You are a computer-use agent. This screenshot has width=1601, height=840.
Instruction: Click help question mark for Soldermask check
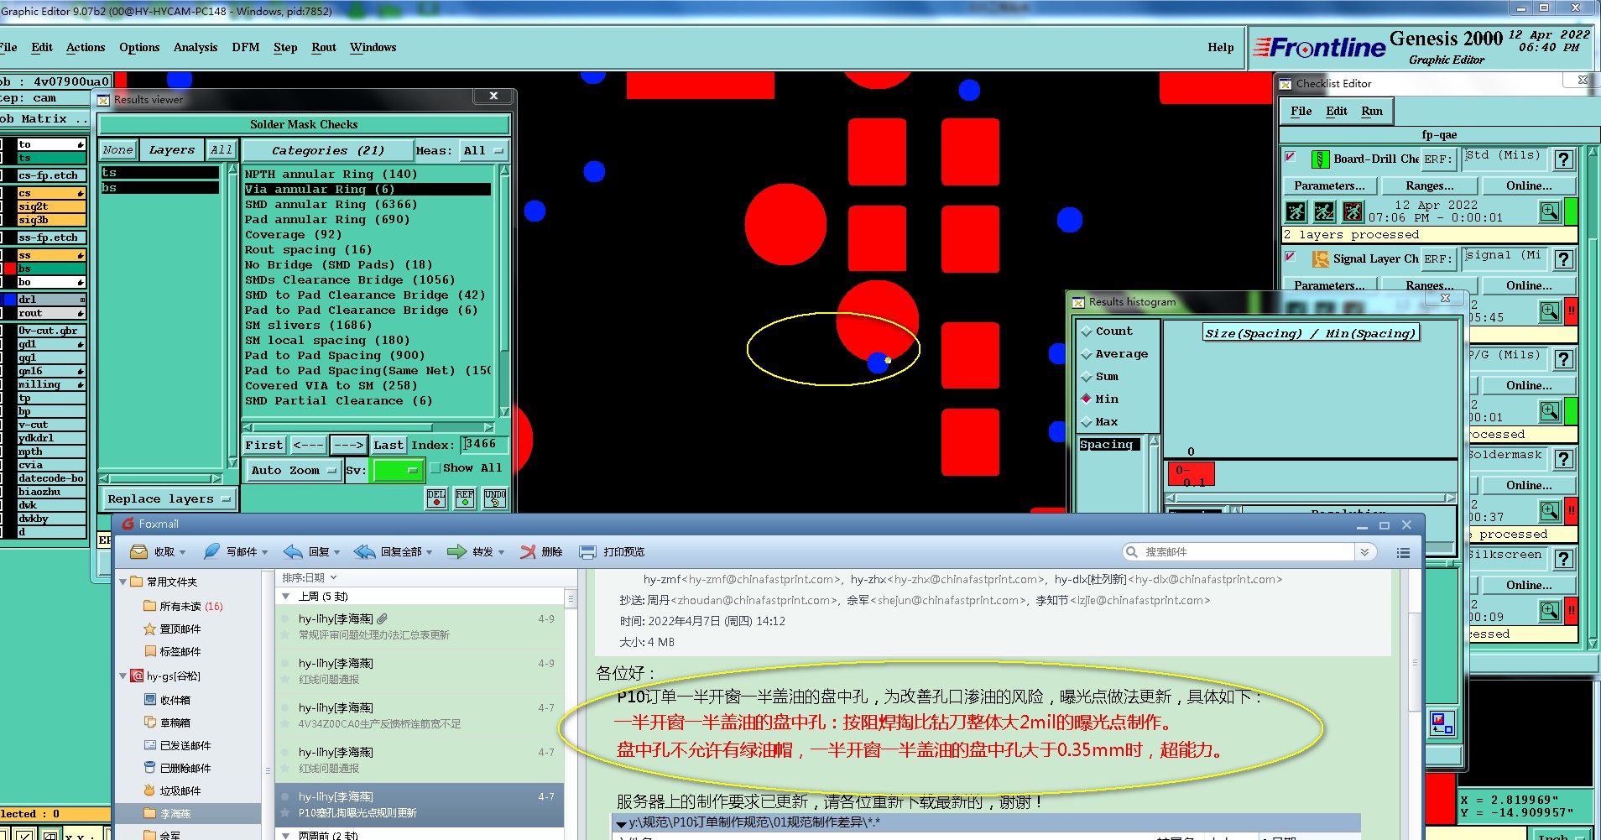point(1563,459)
